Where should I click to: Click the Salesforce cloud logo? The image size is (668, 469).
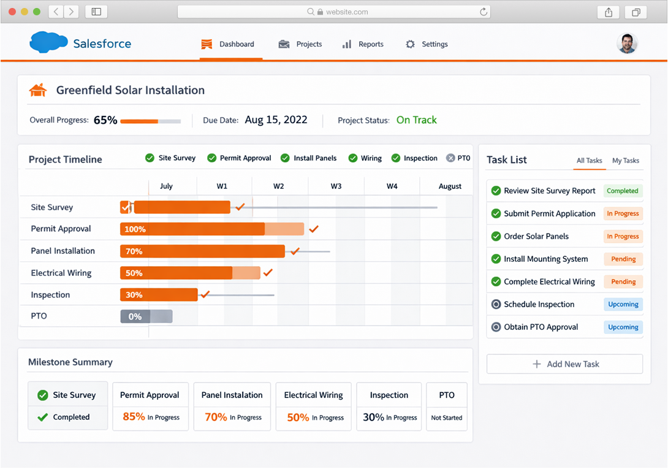48,43
